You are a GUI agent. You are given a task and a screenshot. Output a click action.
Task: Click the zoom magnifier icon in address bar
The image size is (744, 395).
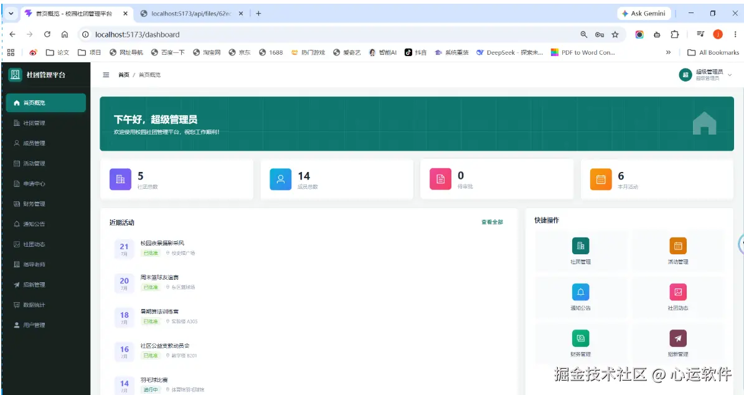[583, 34]
